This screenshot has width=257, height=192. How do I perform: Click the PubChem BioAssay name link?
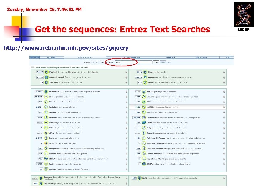click(156, 138)
